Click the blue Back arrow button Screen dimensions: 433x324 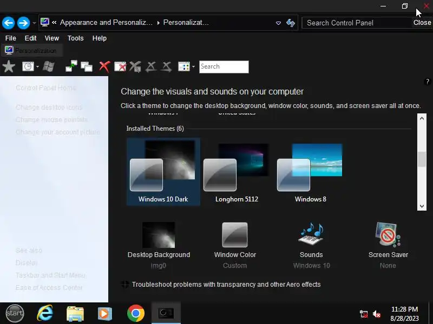coord(8,23)
